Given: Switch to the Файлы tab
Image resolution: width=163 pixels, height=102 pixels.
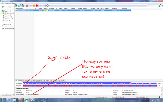Looking at the screenshot, I should click(46, 81).
